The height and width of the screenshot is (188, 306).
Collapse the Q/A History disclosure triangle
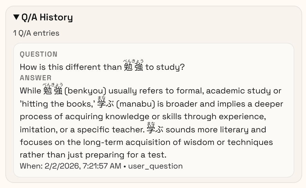[16, 17]
